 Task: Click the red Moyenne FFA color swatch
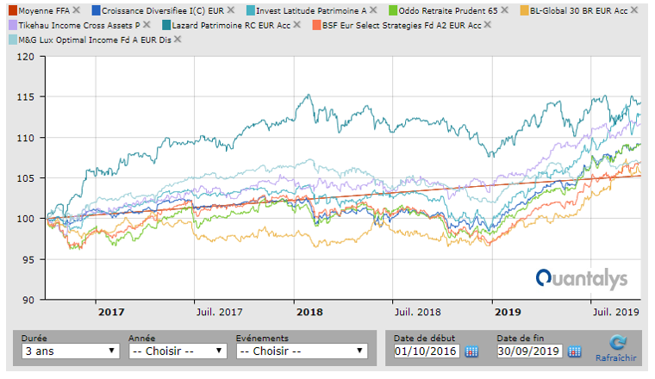(13, 10)
